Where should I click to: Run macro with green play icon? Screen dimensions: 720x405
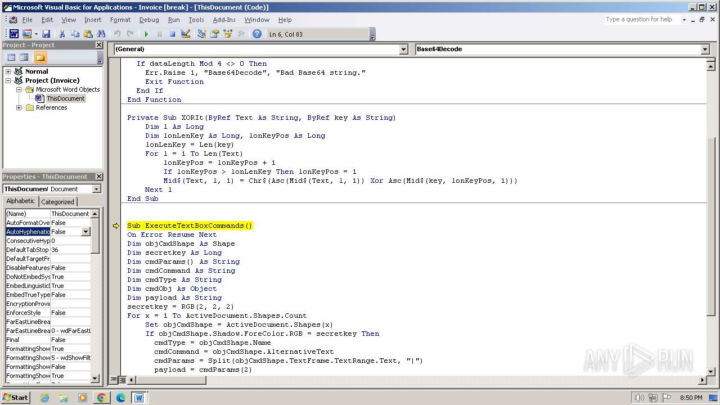tap(146, 34)
